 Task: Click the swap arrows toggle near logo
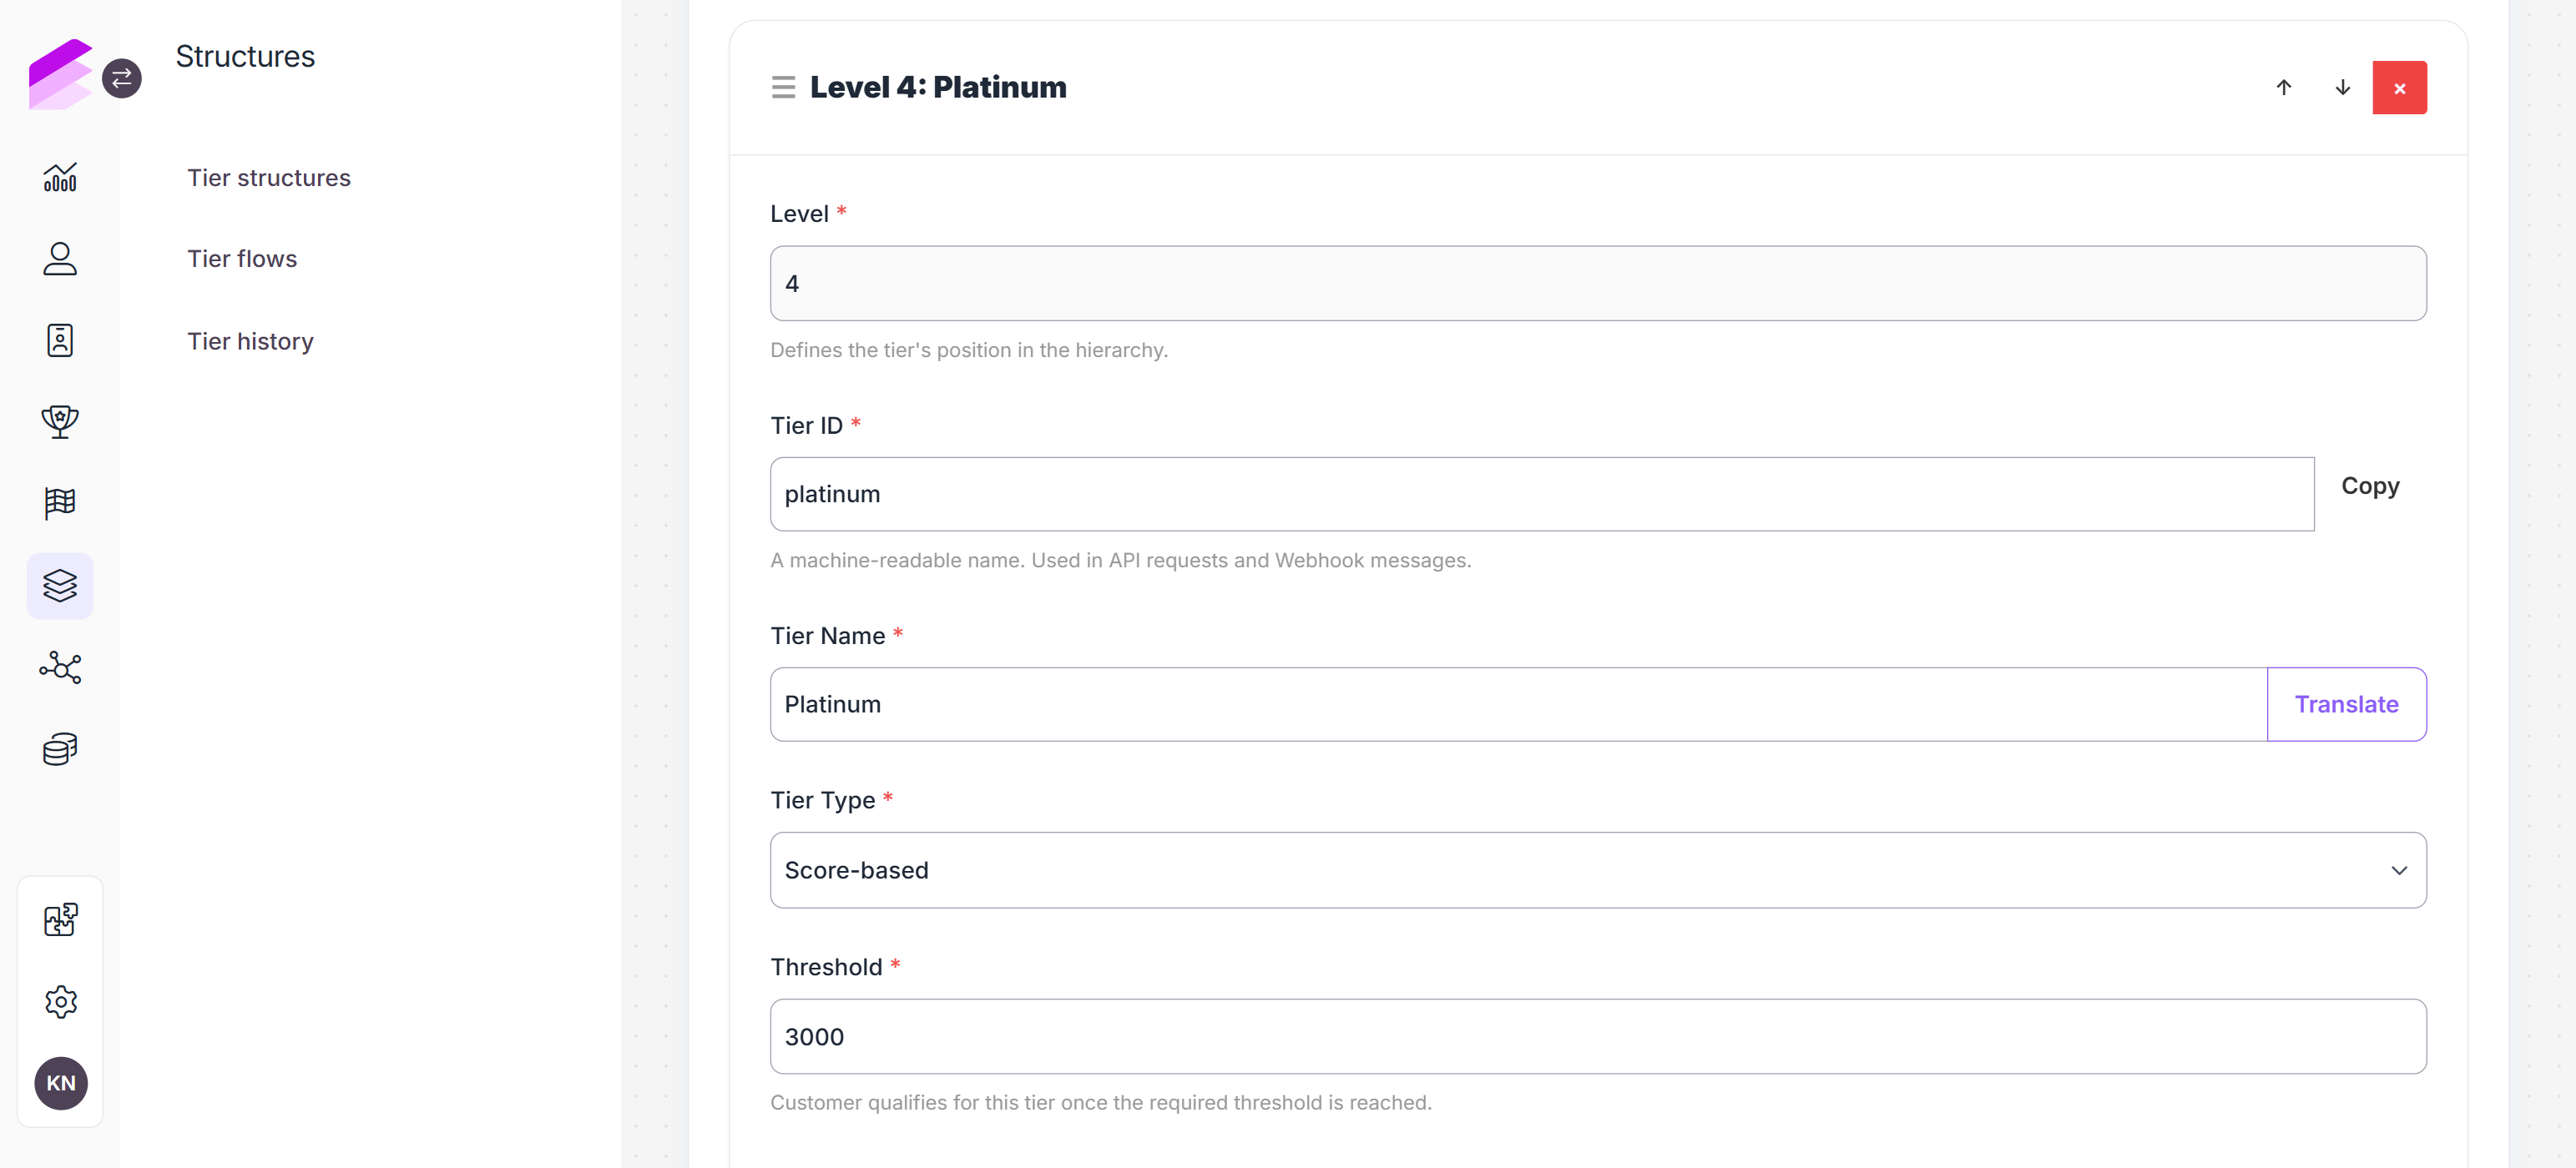(122, 78)
